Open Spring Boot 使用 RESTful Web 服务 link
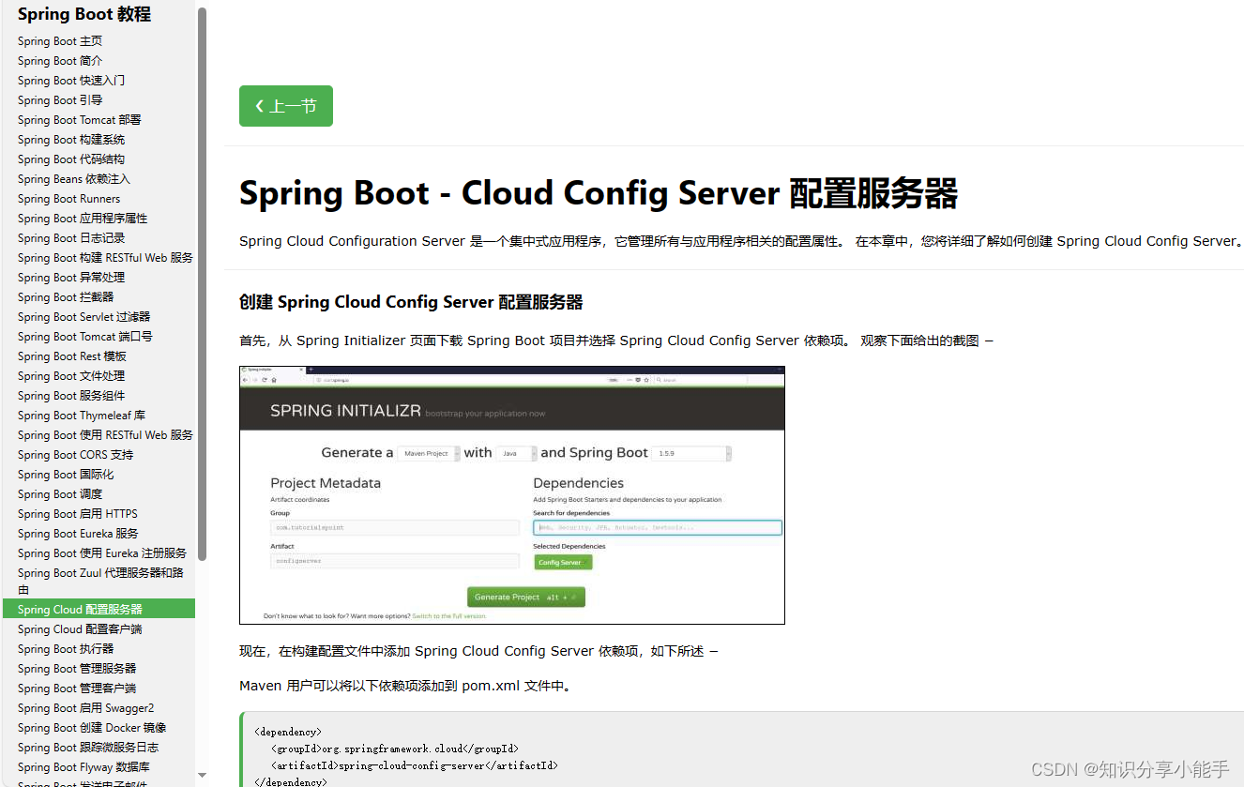1244x787 pixels. (x=105, y=435)
